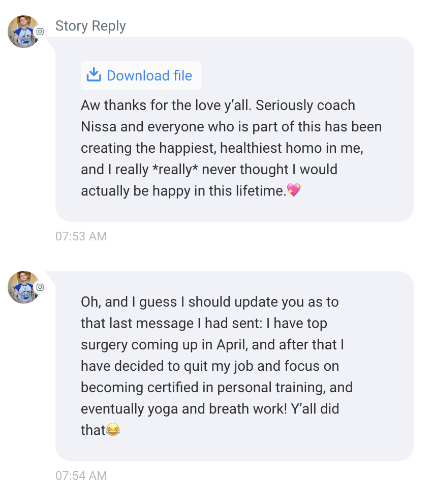Click the laughing tears emoji

[x=113, y=430]
